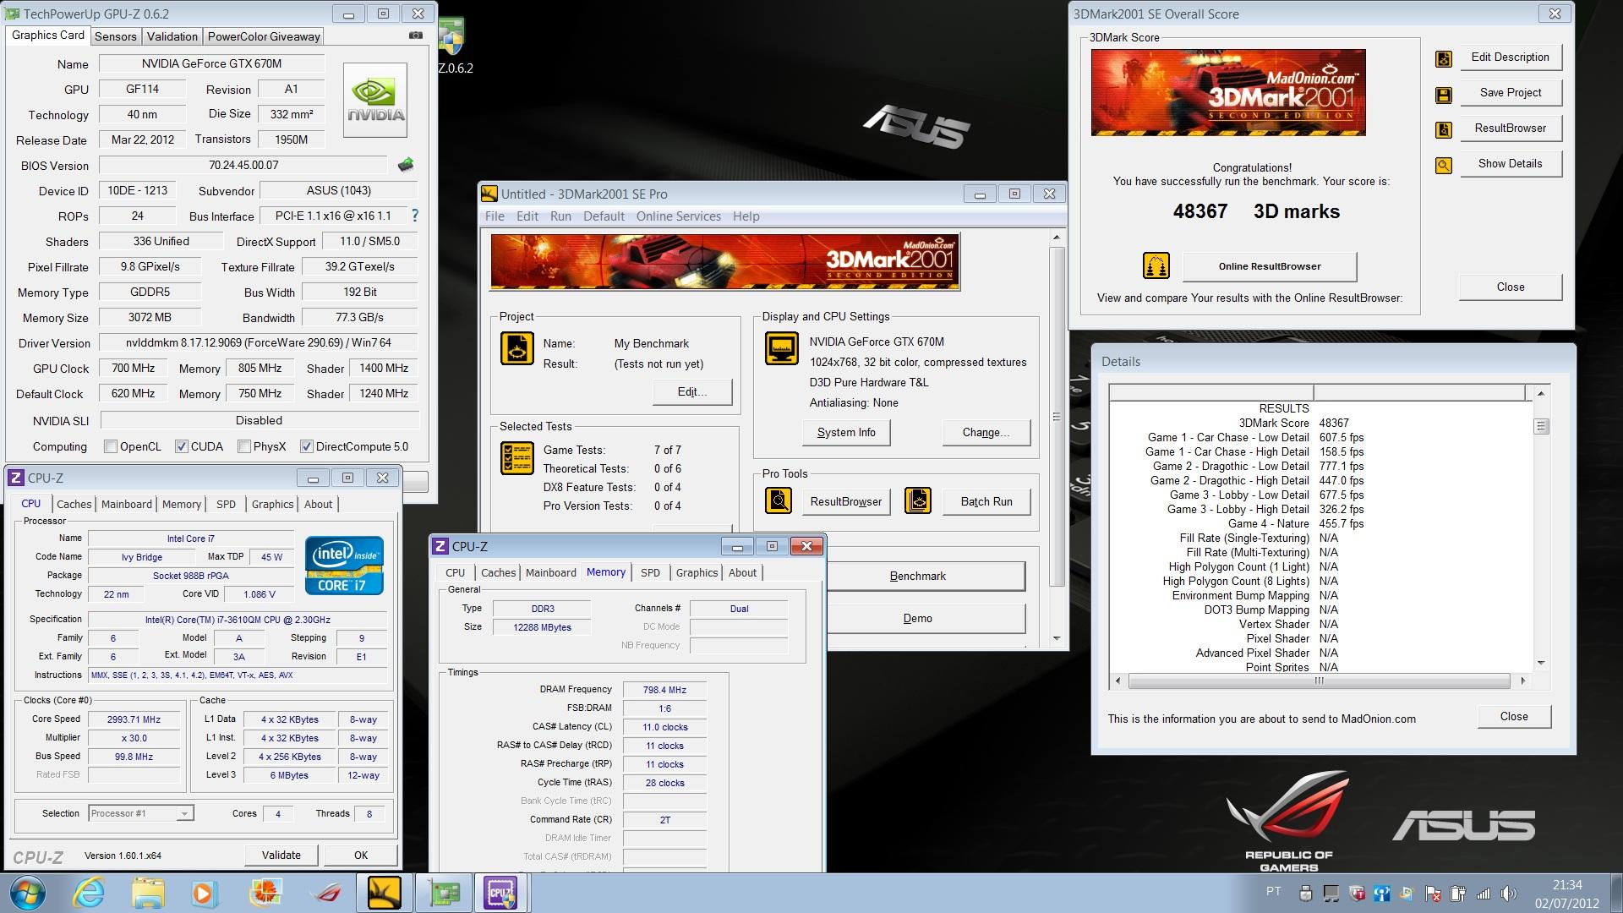Click the BIOS save chip icon in GPU-Z

point(406,164)
